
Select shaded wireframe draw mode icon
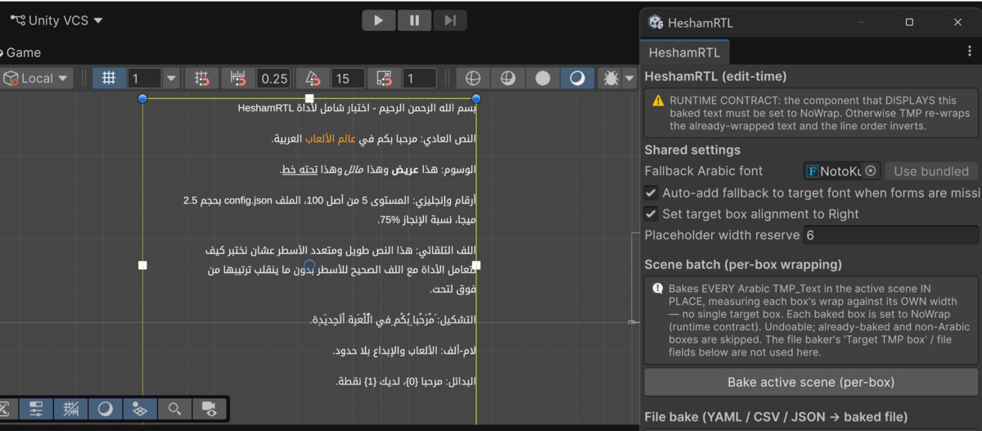(507, 79)
